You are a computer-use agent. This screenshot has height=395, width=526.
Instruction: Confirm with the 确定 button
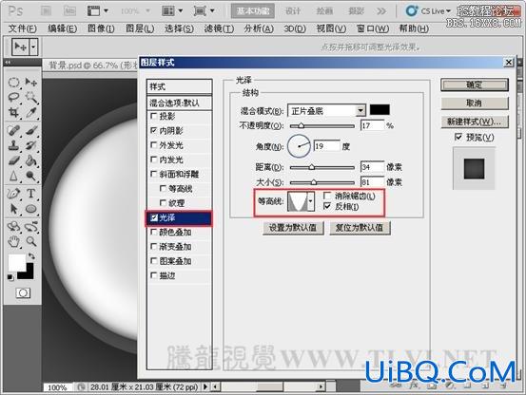(x=475, y=85)
